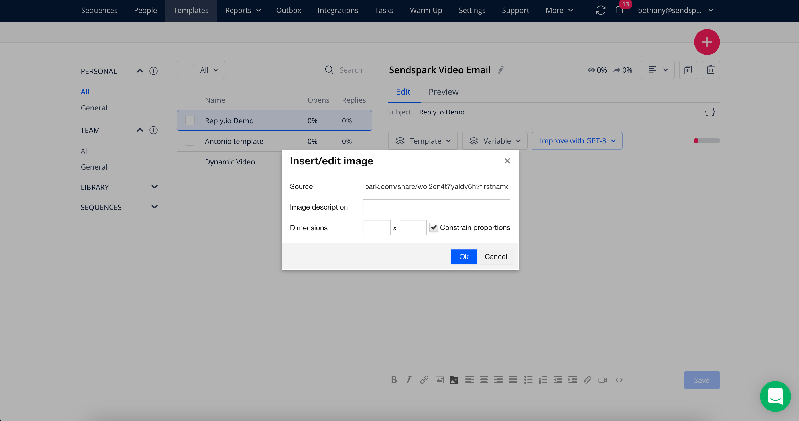Switch to the Preview tab
The width and height of the screenshot is (799, 421).
point(444,92)
